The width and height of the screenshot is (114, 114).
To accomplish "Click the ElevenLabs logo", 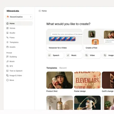I will 13,11.
